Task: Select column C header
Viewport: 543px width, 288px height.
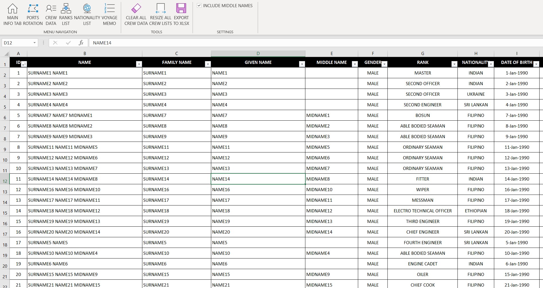Action: 177,54
